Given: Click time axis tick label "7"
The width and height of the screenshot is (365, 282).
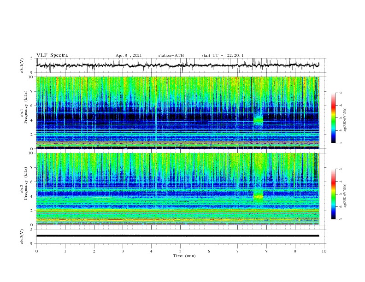Looking at the screenshot, I should point(238,251).
